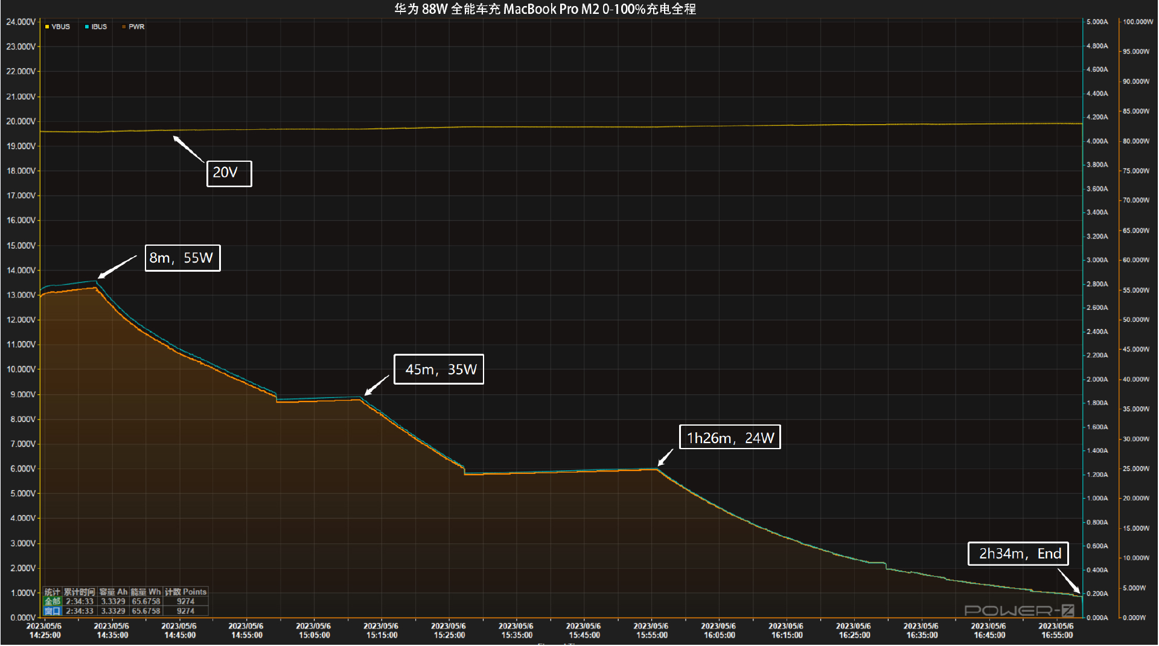Click the 6.000V label on the voltage axis
This screenshot has width=1159, height=646.
[x=22, y=469]
